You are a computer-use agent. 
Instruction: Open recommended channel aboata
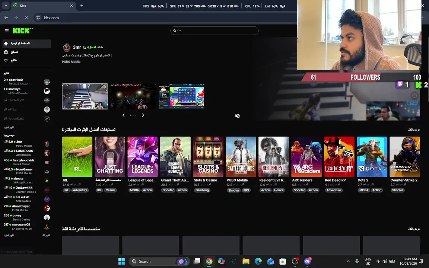pos(27,181)
